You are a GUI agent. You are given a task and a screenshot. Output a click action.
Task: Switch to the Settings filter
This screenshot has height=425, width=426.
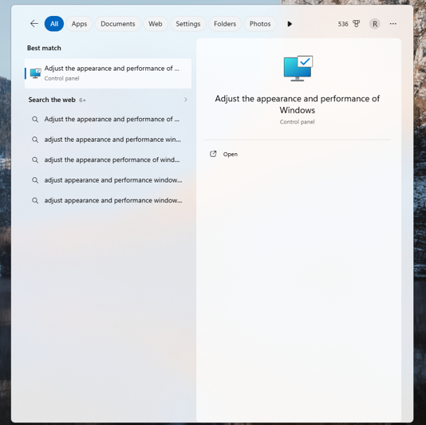click(188, 24)
